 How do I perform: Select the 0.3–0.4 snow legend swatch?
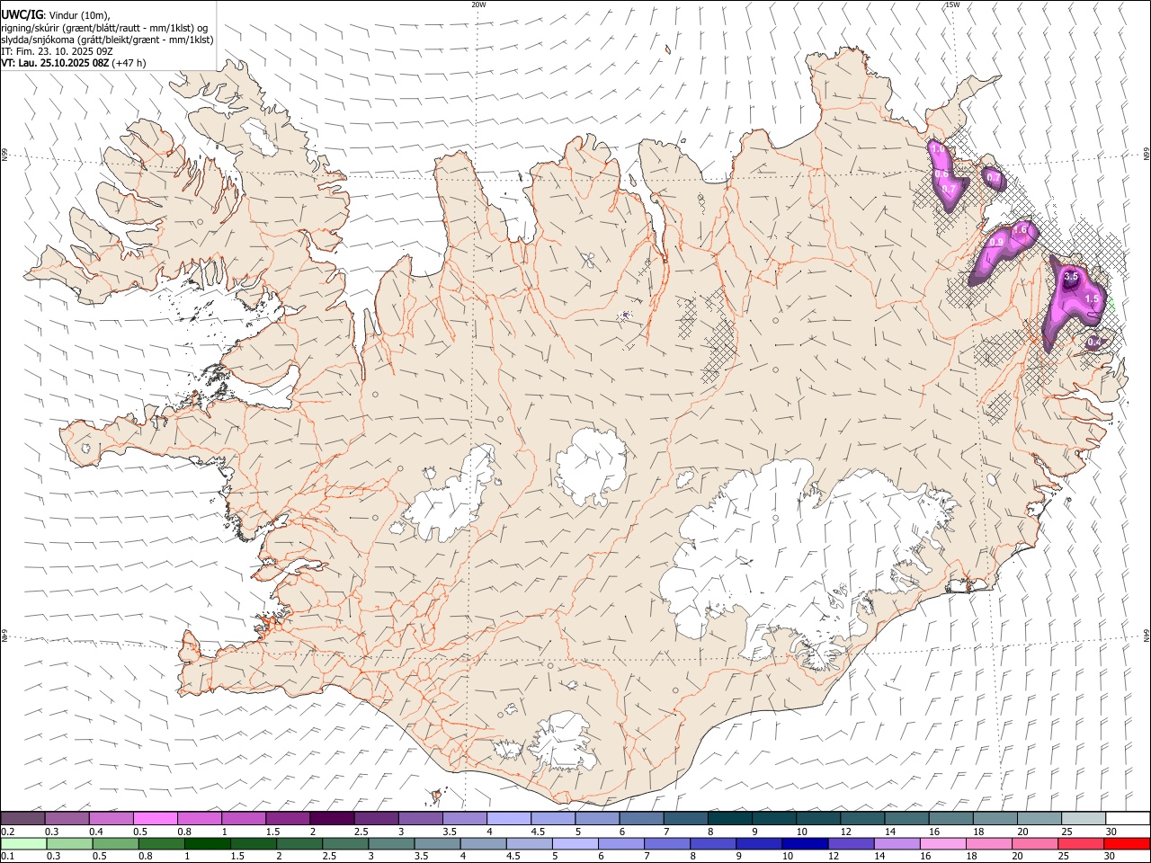[67, 819]
